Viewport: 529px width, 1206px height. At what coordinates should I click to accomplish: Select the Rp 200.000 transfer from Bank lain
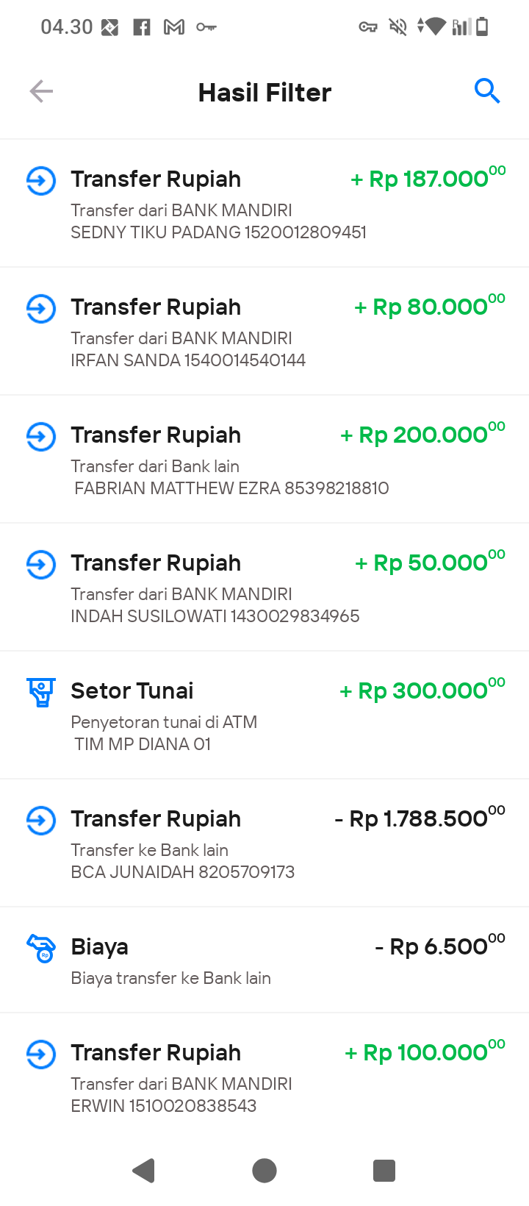click(264, 460)
